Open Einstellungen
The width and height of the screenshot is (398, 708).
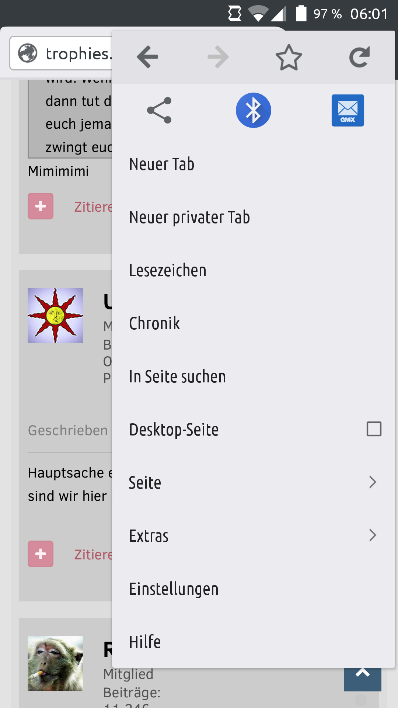(x=254, y=589)
